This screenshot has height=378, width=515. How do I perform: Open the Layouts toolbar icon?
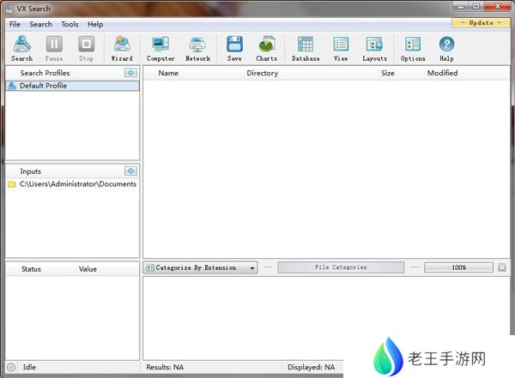click(x=374, y=49)
